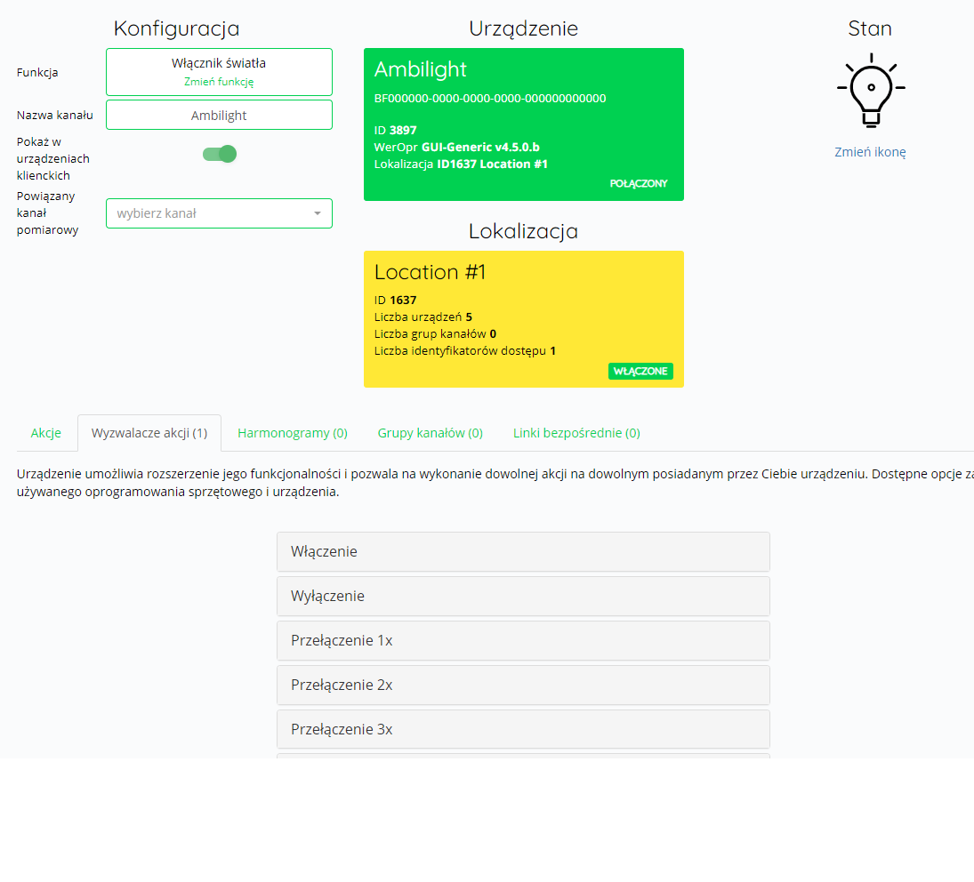Open the yellow Location #1 card
This screenshot has height=882, width=974.
coord(524,319)
